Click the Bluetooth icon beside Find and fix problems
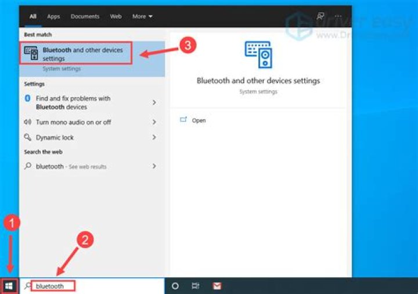 (x=27, y=99)
